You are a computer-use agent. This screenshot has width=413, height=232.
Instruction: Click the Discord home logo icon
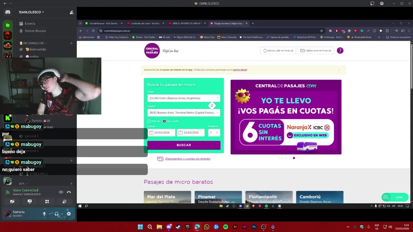coord(8,12)
